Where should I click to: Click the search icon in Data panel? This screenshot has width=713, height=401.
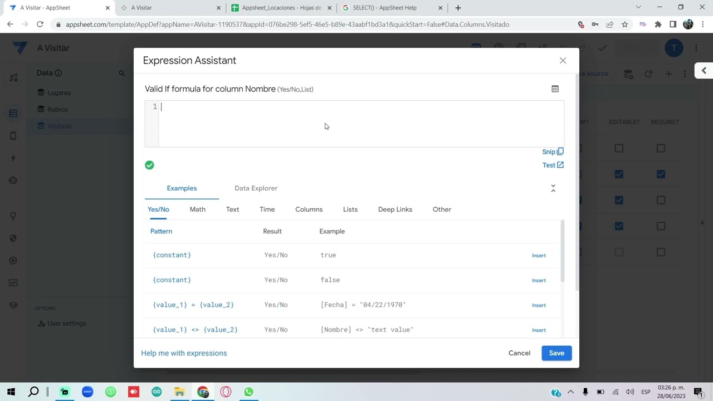[x=122, y=73]
